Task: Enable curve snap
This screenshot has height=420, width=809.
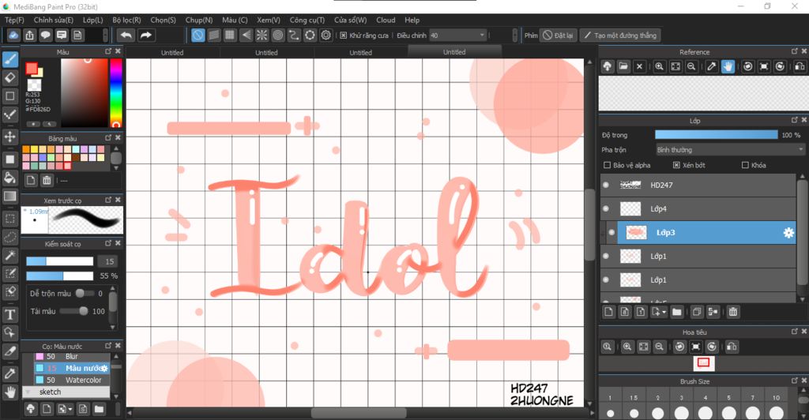Action: tap(294, 35)
